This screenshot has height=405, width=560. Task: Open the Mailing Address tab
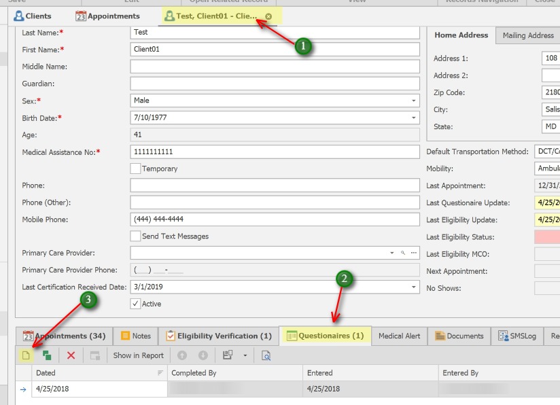[528, 35]
